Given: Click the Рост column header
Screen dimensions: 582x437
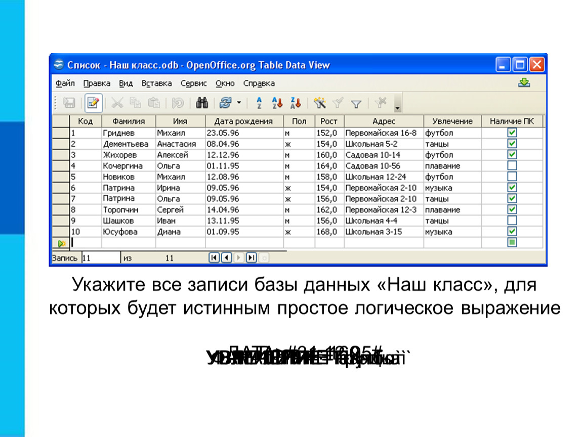Looking at the screenshot, I should point(329,121).
